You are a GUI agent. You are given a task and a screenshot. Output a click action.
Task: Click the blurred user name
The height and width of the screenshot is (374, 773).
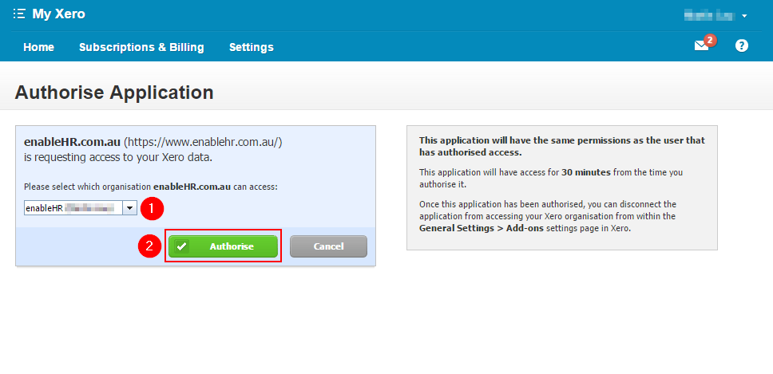click(x=710, y=16)
